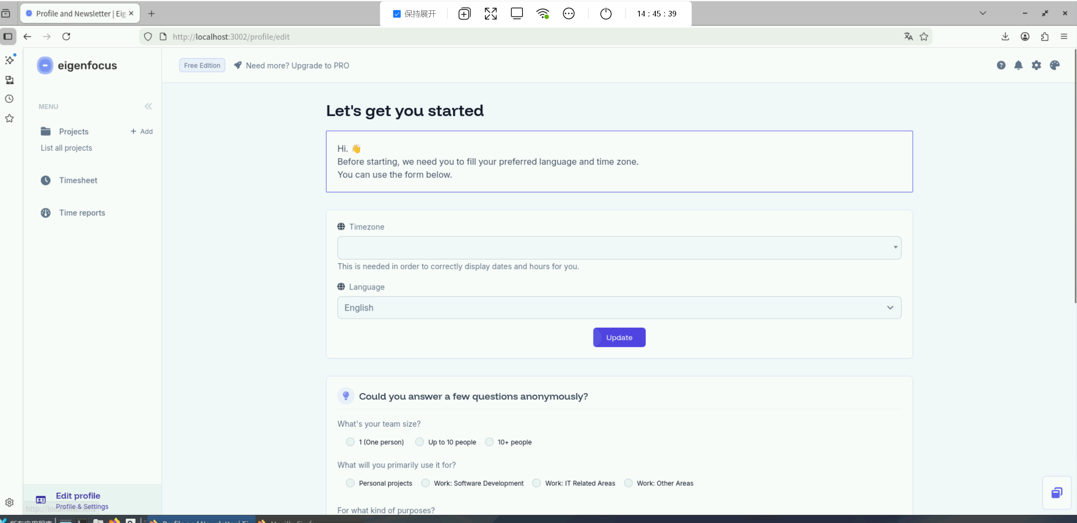This screenshot has height=523, width=1077.
Task: Click Need more? Upgrade to PRO link
Action: tap(297, 66)
